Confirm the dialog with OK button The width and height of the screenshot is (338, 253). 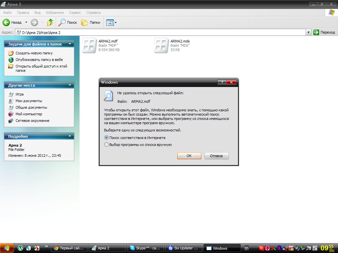tap(189, 156)
